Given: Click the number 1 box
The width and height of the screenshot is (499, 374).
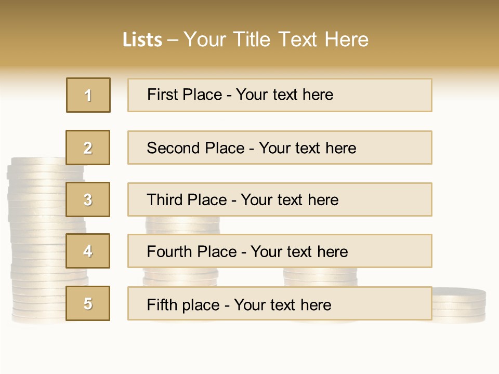Looking at the screenshot, I should tap(88, 95).
